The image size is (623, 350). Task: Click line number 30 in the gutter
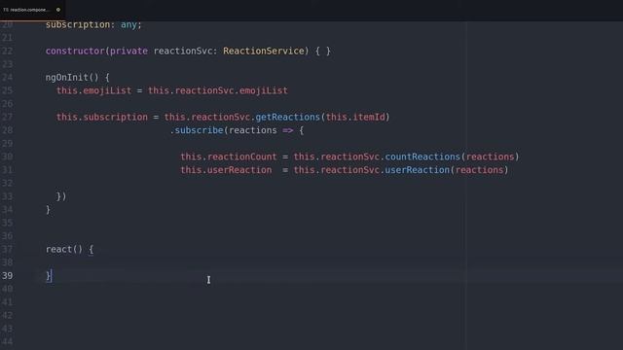[7, 157]
